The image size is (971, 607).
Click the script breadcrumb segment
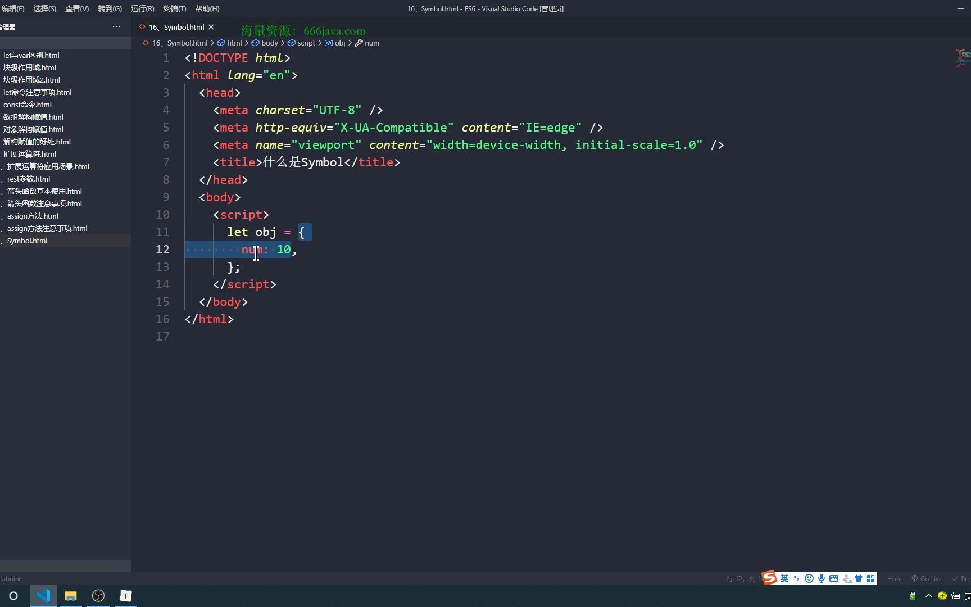tap(301, 43)
